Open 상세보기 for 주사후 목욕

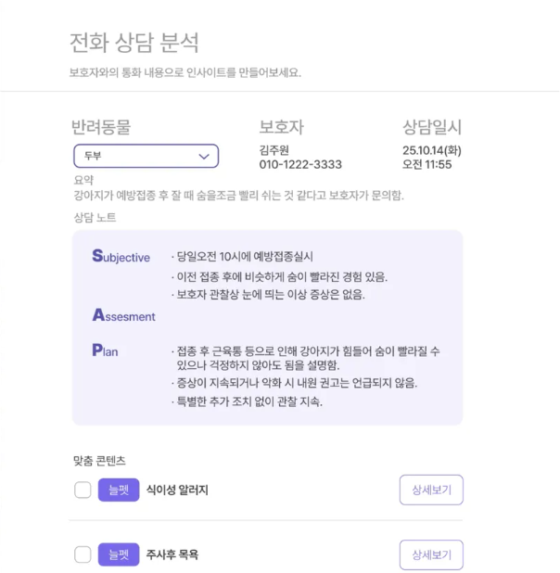point(431,555)
